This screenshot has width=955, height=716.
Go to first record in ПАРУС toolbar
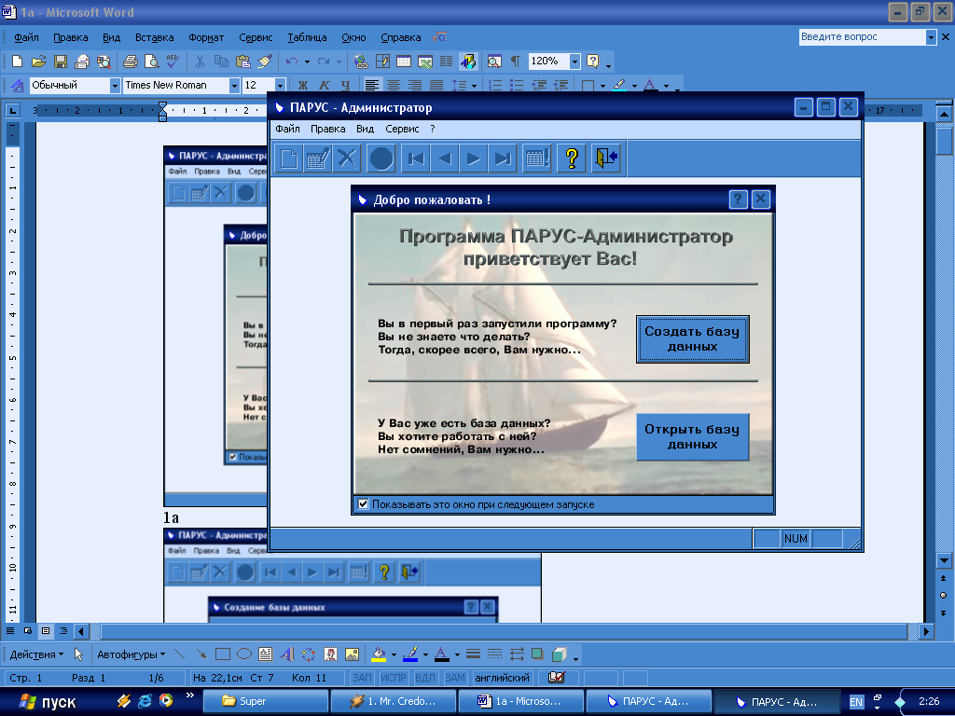coord(416,158)
